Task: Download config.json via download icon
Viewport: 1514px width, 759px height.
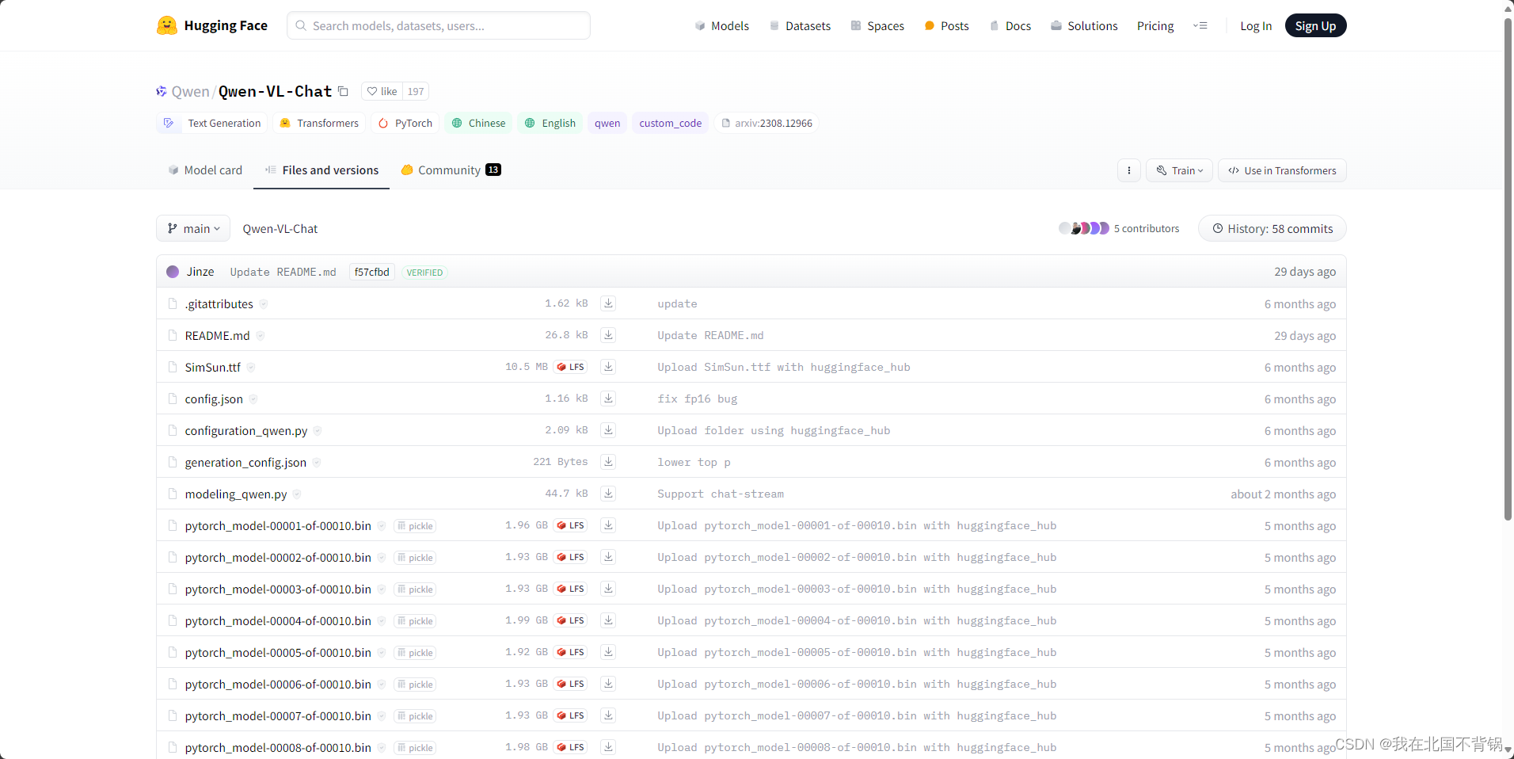Action: [608, 399]
